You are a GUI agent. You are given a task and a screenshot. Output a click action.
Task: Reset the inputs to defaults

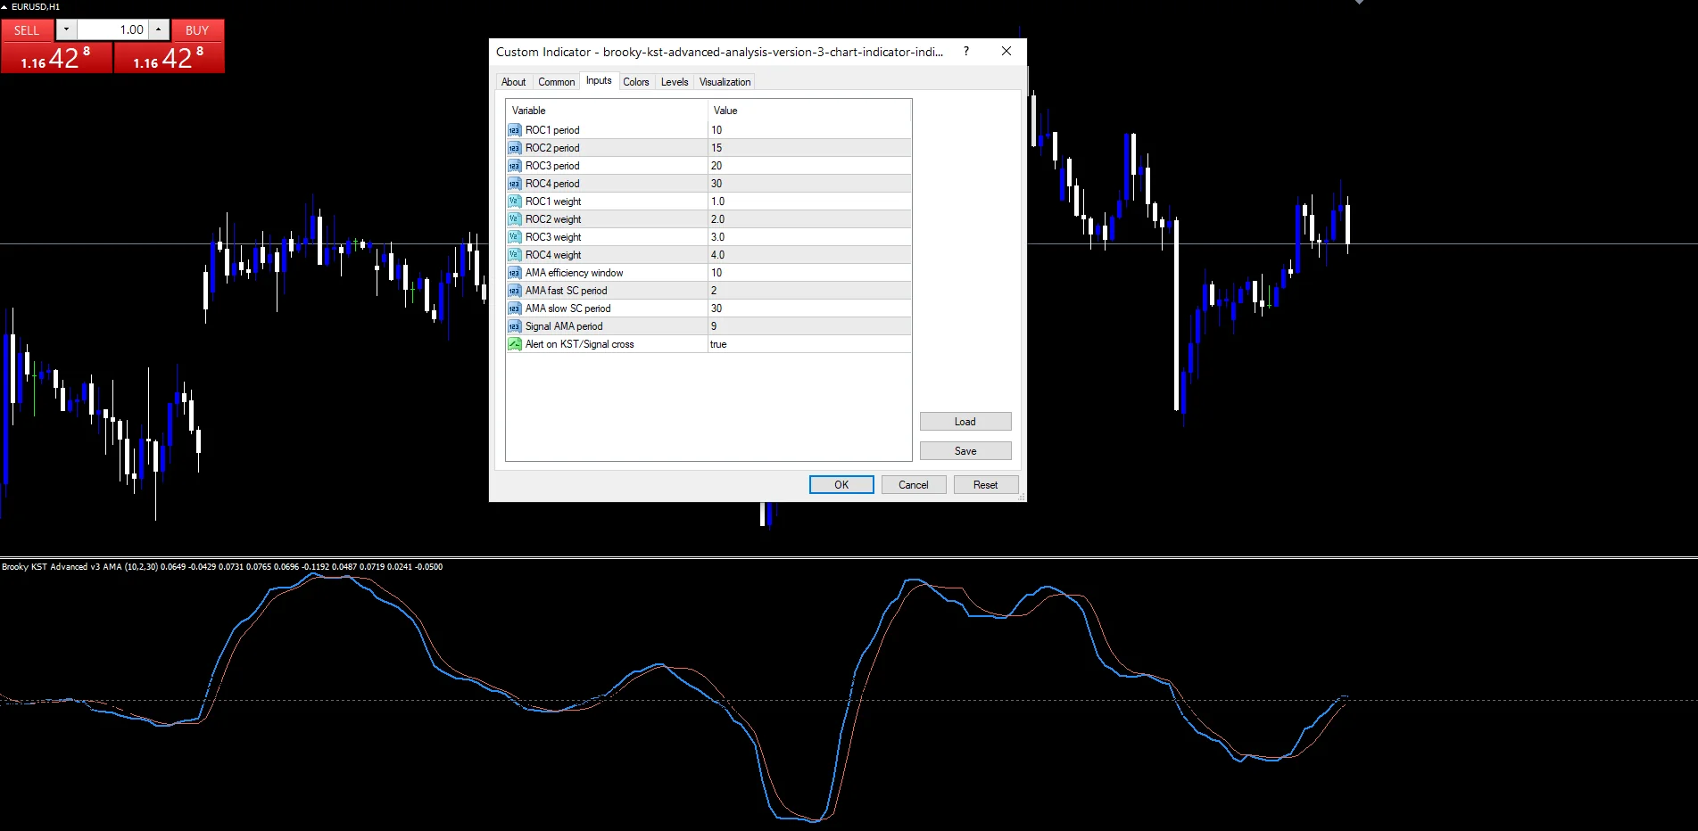(x=986, y=485)
